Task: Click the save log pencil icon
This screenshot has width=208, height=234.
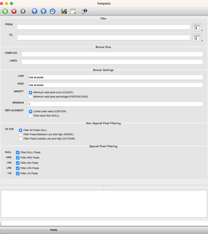Action: [64, 11]
